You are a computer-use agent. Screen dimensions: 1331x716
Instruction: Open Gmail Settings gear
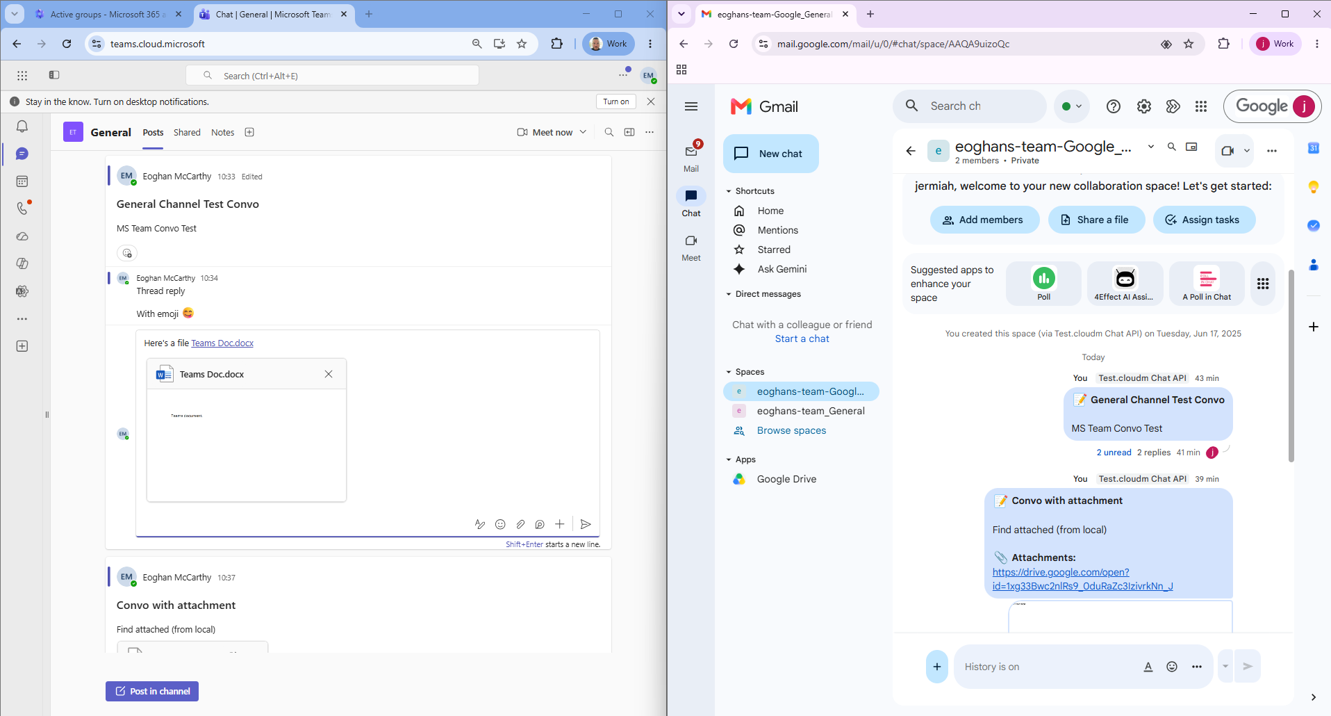[1144, 106]
